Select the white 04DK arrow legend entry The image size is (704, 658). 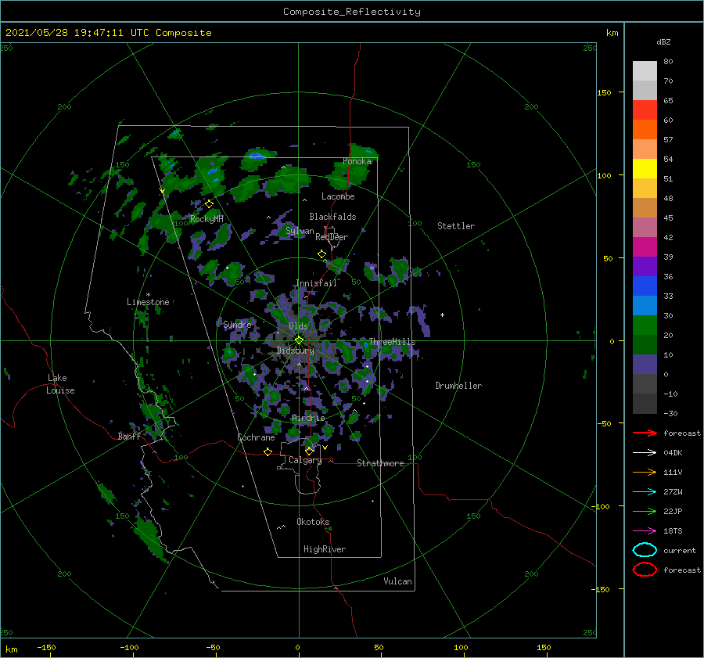coord(645,453)
